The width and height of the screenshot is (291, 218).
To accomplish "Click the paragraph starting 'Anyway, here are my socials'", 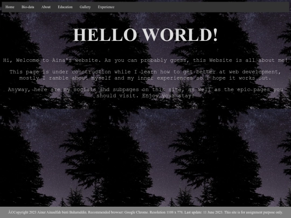I will 145,93.
